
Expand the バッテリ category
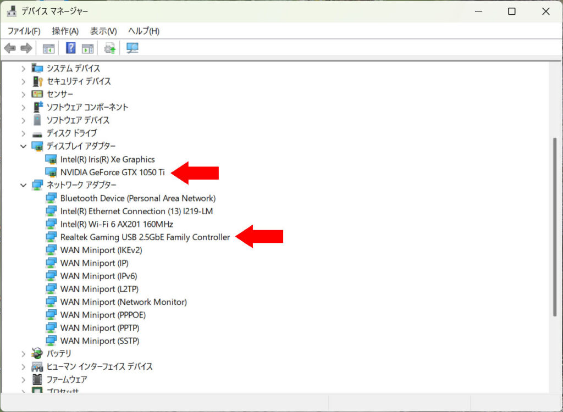pos(23,353)
